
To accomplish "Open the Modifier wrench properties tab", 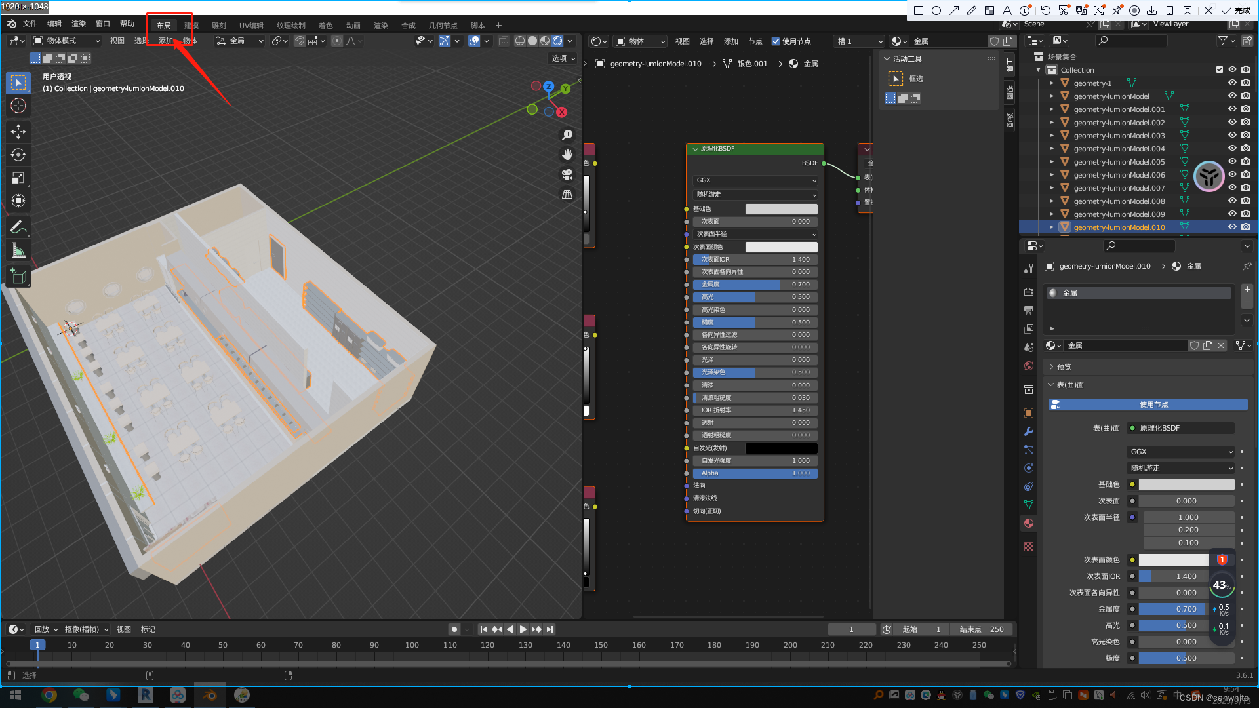I will 1029,431.
